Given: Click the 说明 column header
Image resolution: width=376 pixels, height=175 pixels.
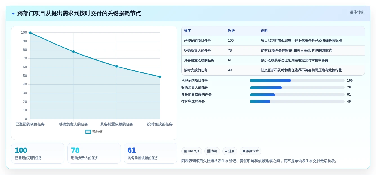Looking at the screenshot, I should pyautogui.click(x=264, y=31).
